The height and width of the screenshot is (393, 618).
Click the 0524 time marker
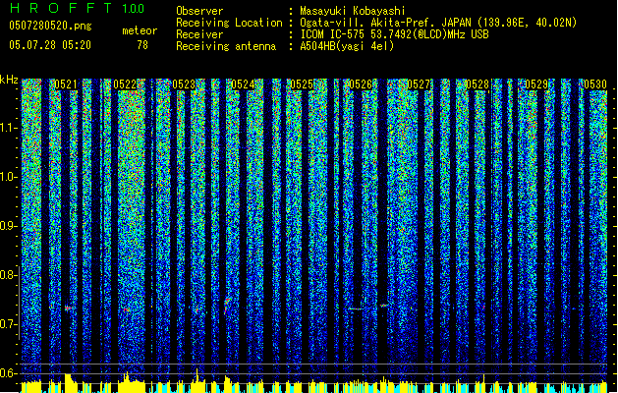pyautogui.click(x=243, y=84)
